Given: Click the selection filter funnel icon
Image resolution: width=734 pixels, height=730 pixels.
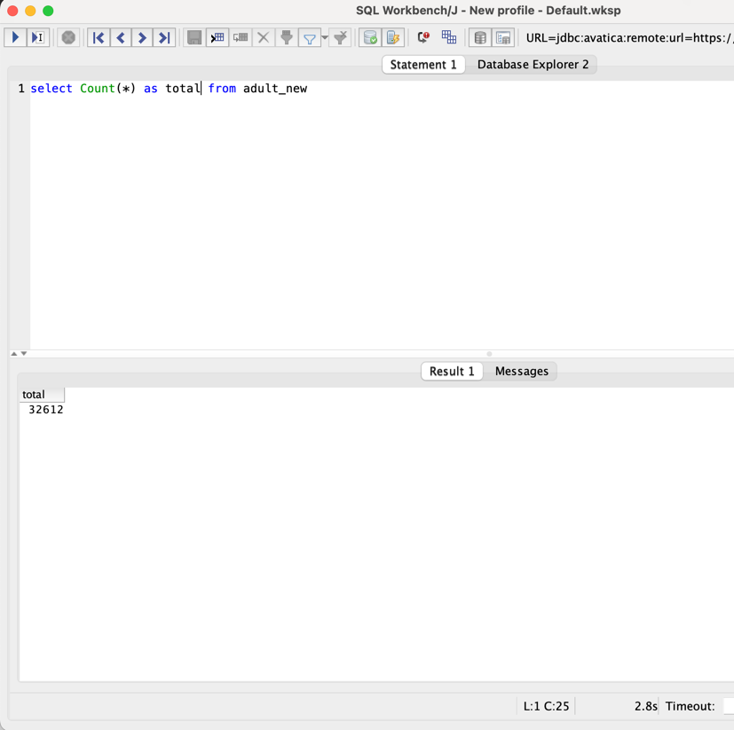Looking at the screenshot, I should pos(287,37).
